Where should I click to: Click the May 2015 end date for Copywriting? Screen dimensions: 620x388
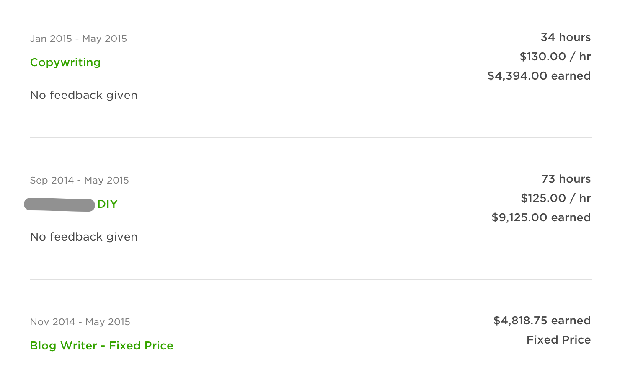[x=105, y=39]
